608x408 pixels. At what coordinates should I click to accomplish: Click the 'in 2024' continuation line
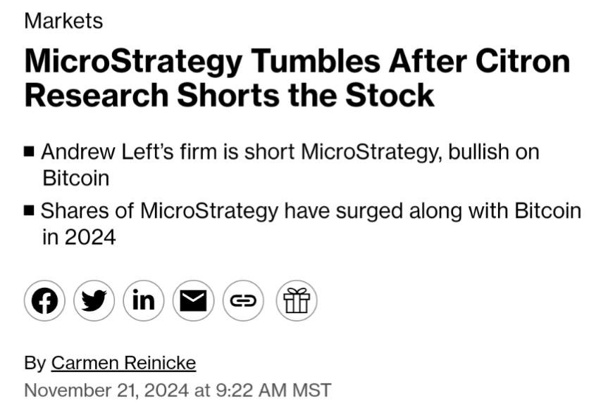(x=79, y=237)
